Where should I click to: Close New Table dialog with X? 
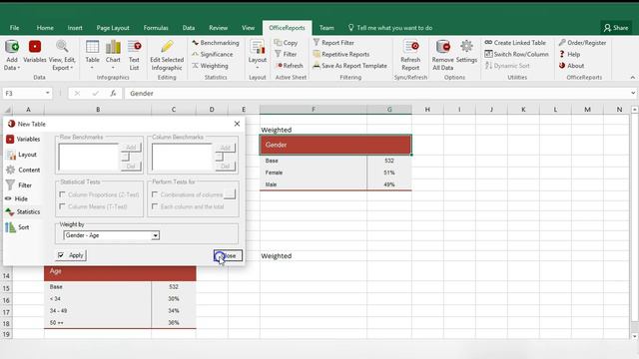237,124
